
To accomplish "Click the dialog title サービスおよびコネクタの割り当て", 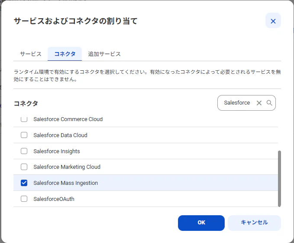I will [x=76, y=21].
